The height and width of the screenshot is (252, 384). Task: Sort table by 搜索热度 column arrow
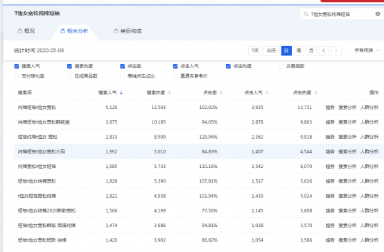coord(169,93)
